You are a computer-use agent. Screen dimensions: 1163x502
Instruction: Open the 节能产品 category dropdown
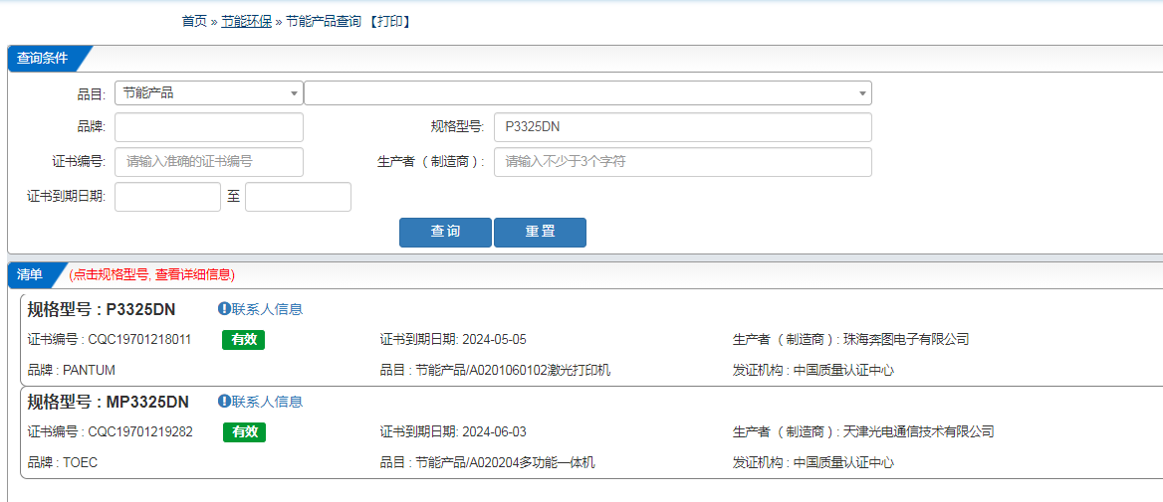point(209,93)
